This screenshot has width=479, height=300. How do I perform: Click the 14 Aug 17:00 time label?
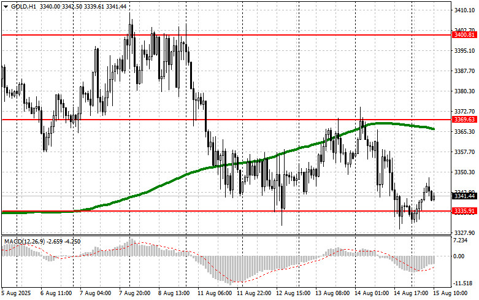[x=411, y=293]
